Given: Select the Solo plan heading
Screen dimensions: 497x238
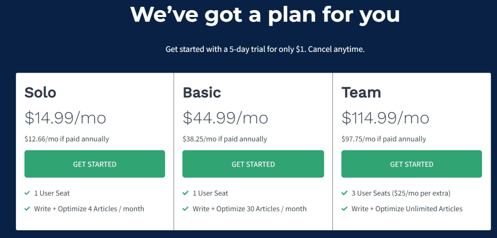Looking at the screenshot, I should pos(40,93).
